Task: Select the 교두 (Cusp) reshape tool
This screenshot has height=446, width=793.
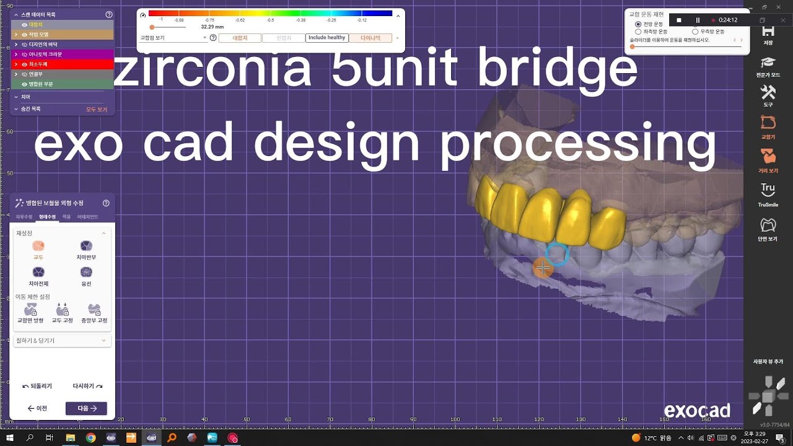Action: [38, 250]
